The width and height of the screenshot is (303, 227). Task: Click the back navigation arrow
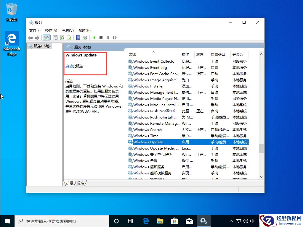pos(30,38)
